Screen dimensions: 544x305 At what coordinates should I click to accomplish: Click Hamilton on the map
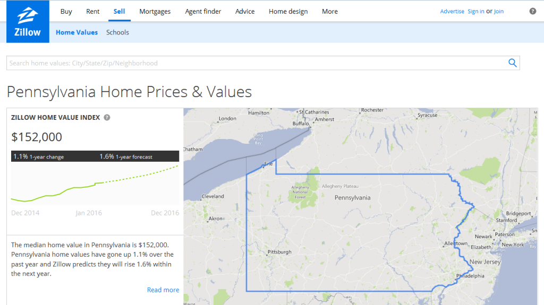[259, 112]
